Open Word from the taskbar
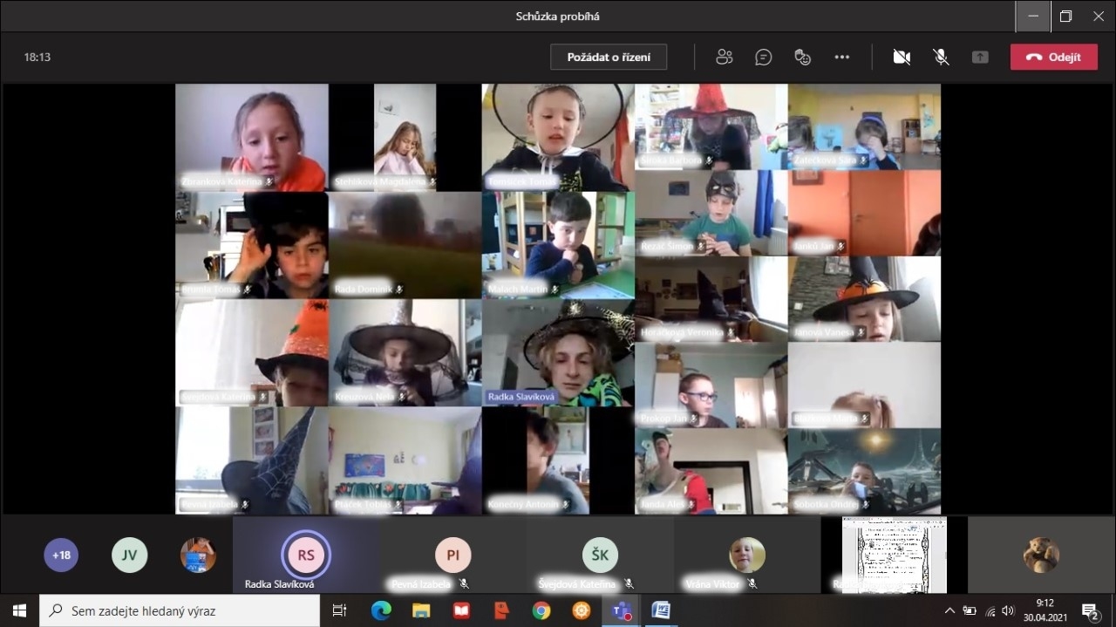Screen dimensions: 1116x627 coord(660,610)
